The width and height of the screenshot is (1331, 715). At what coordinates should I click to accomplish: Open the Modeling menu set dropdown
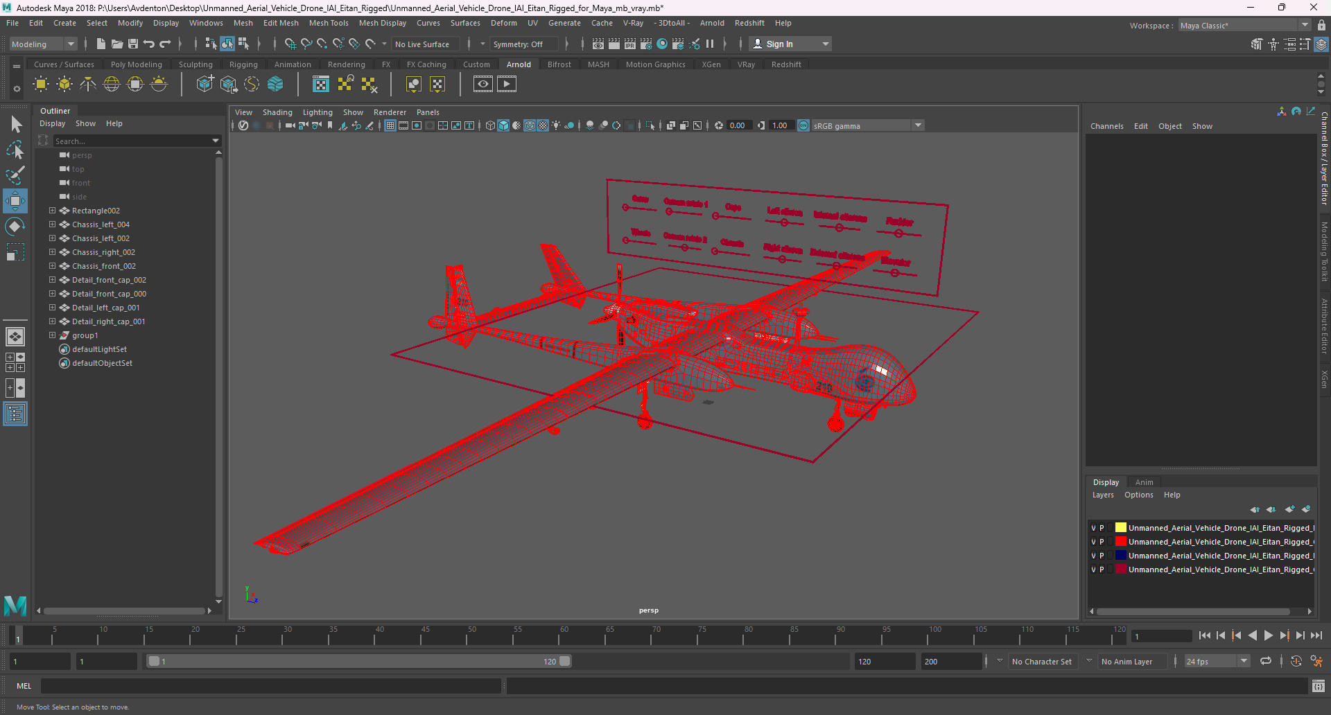tap(70, 44)
